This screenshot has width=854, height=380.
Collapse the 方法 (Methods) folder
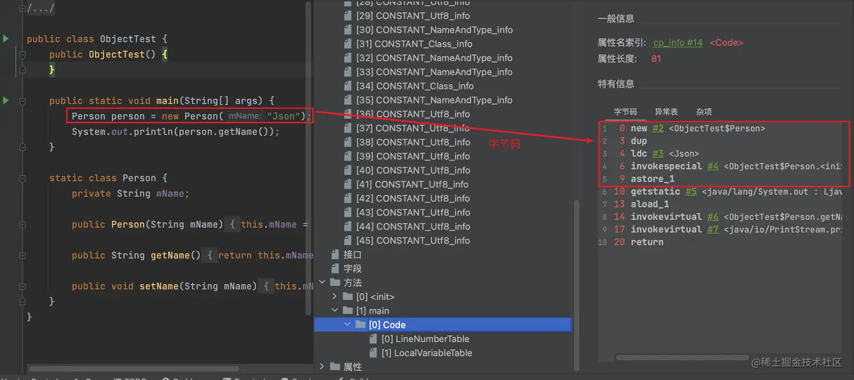click(x=322, y=282)
